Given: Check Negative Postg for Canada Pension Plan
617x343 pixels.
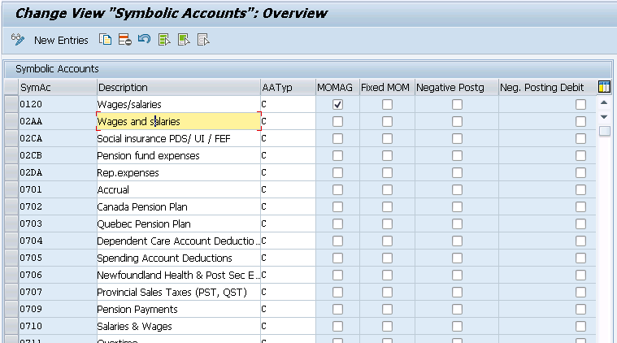Looking at the screenshot, I should 457,206.
